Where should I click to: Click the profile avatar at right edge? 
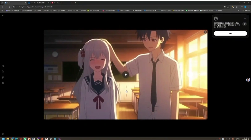[248, 80]
